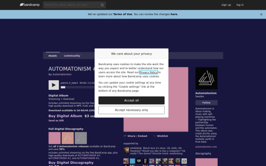Open sandubogi's supporter avatar
Image resolution: width=266 pixels, height=166 pixels.
tap(126, 150)
